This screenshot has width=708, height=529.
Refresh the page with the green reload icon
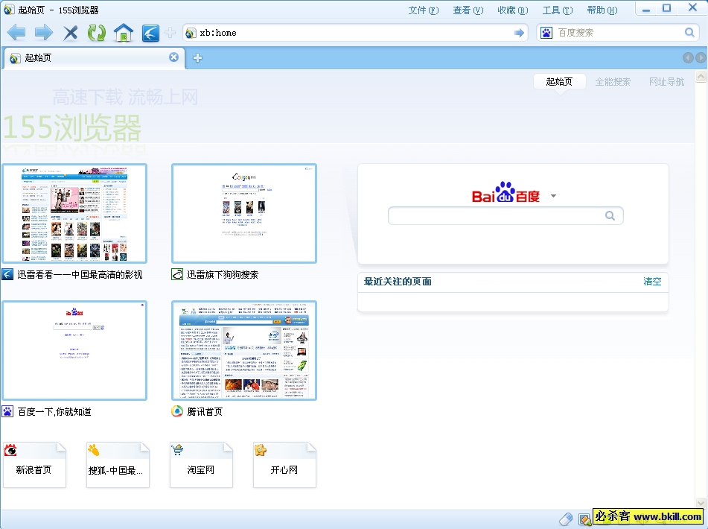click(97, 33)
